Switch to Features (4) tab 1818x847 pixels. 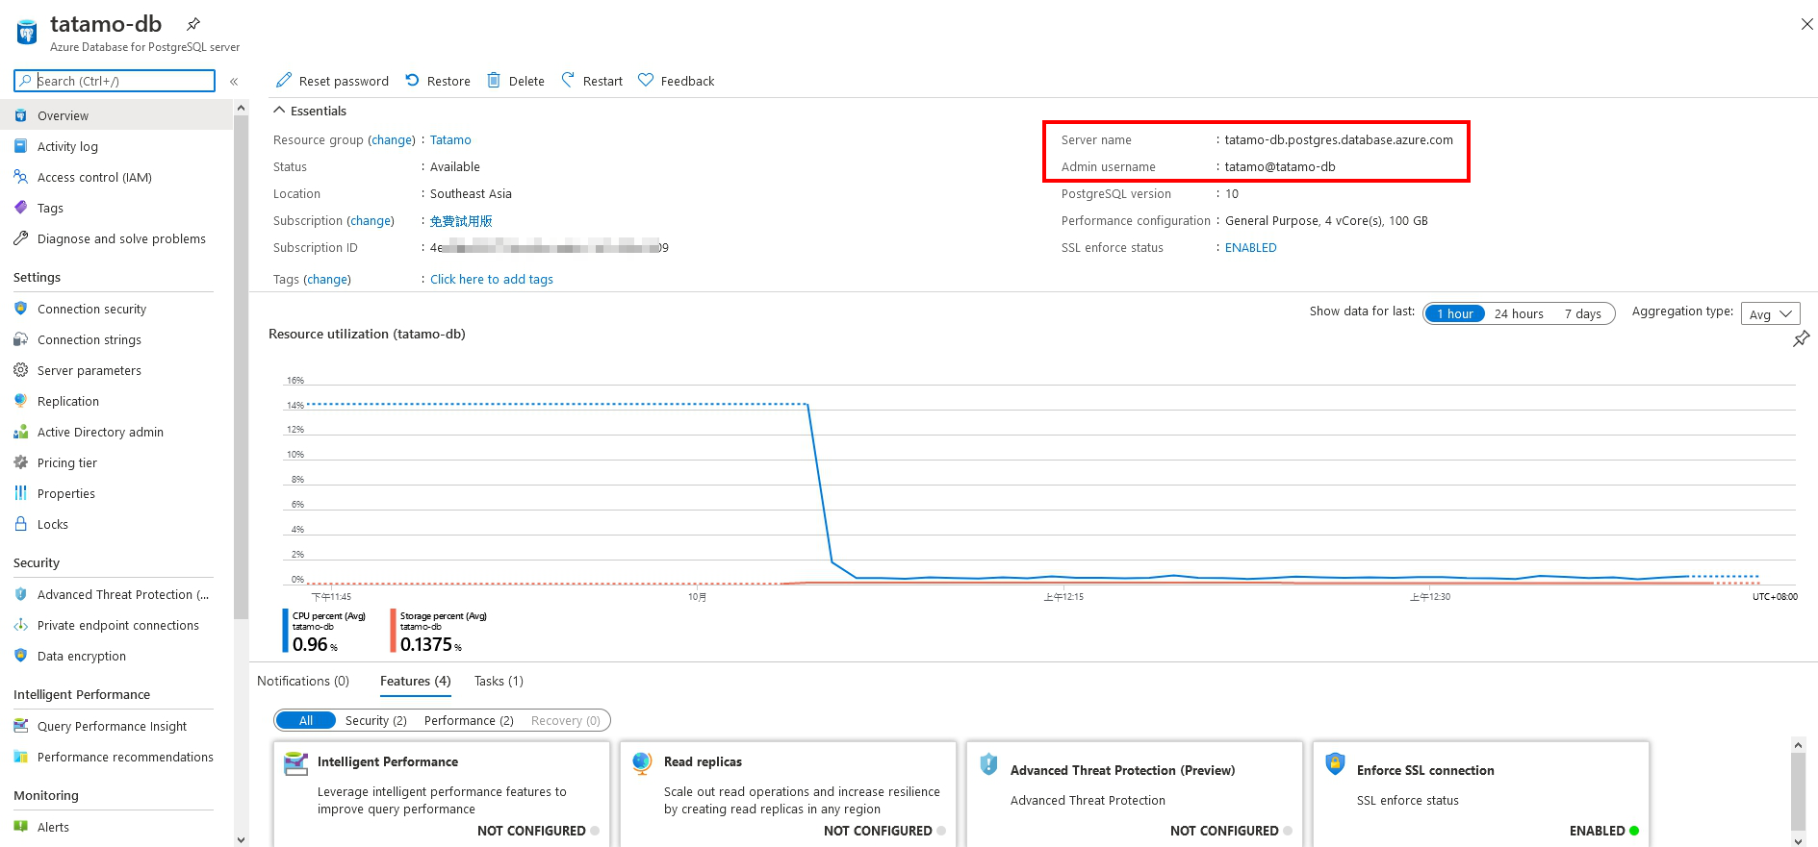pyautogui.click(x=415, y=681)
